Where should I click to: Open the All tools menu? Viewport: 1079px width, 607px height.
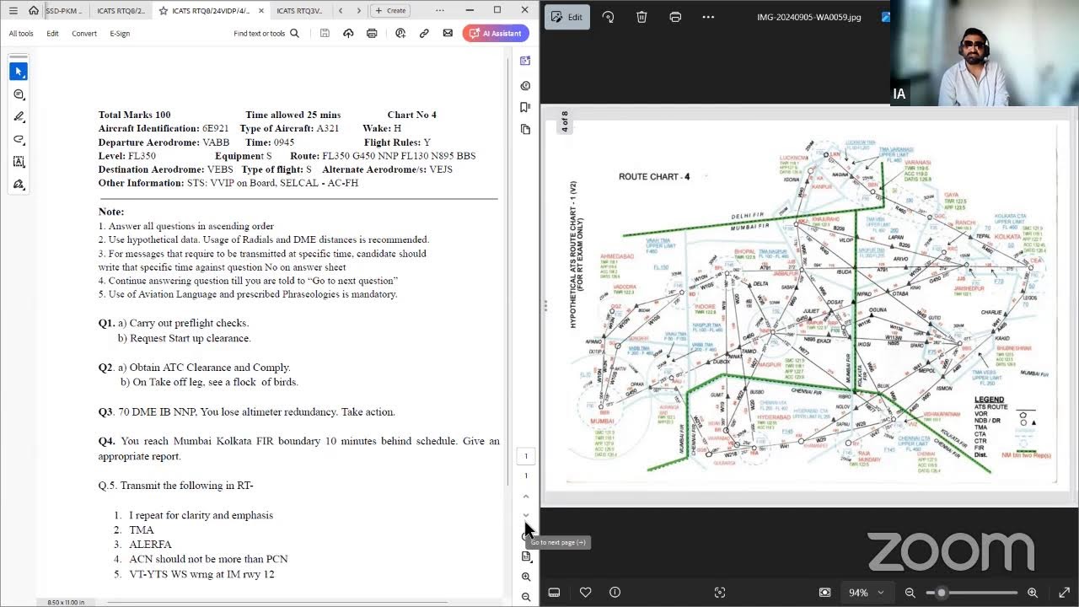tap(21, 34)
